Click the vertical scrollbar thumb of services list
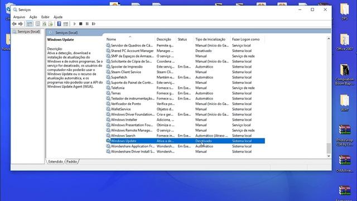This screenshot has width=357, height=201. [329, 148]
